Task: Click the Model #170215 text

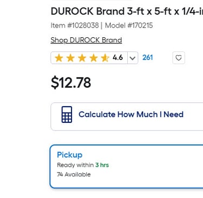Action: click(x=129, y=25)
